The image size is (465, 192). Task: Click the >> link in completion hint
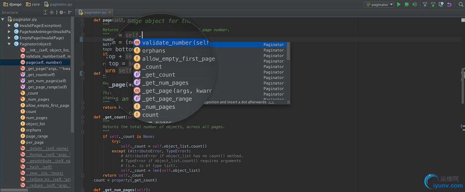(271, 102)
